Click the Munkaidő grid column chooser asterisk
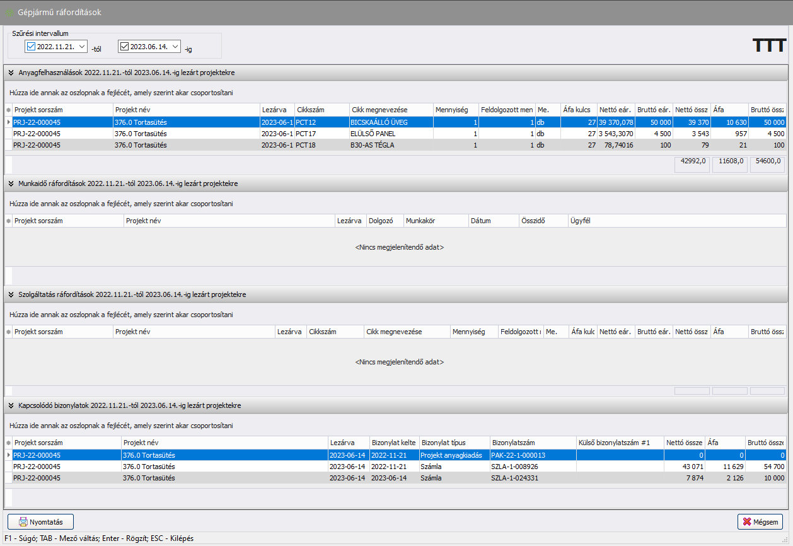This screenshot has width=793, height=546. pyautogui.click(x=8, y=221)
